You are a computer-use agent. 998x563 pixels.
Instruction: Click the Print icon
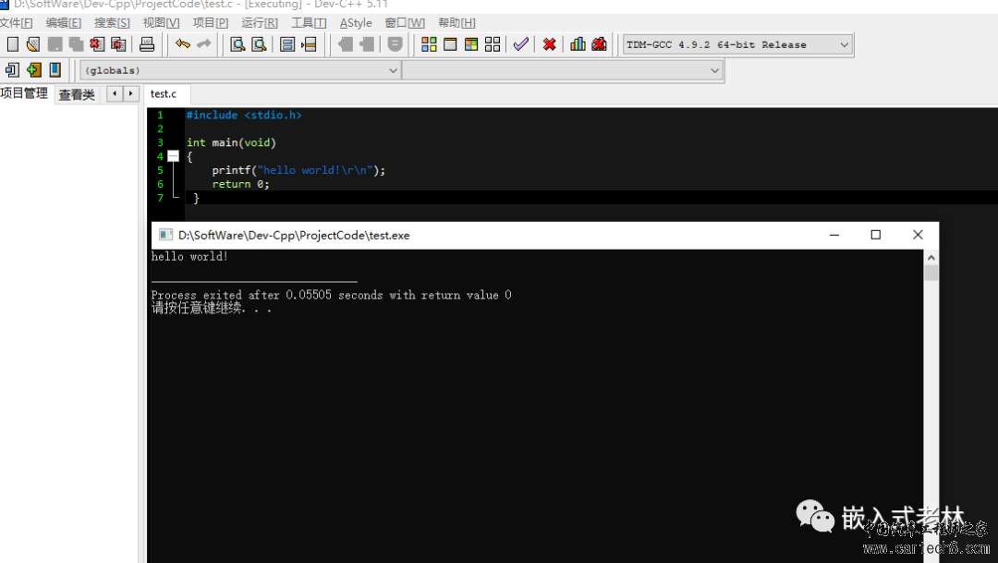coord(147,44)
